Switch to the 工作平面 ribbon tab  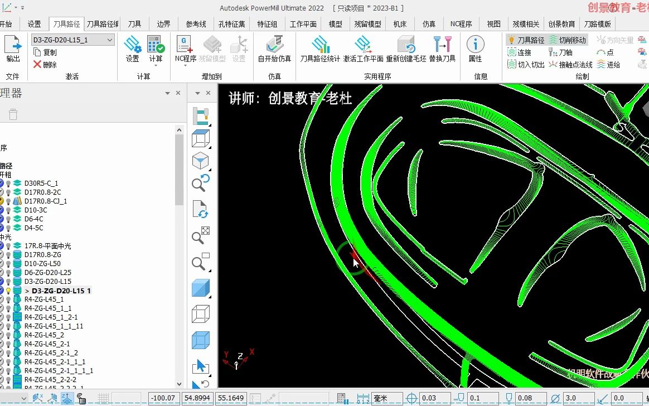click(303, 24)
